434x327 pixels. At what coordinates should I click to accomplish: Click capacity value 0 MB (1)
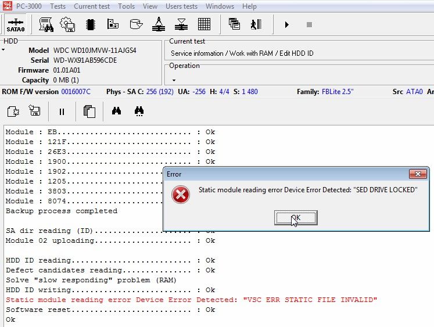66,80
